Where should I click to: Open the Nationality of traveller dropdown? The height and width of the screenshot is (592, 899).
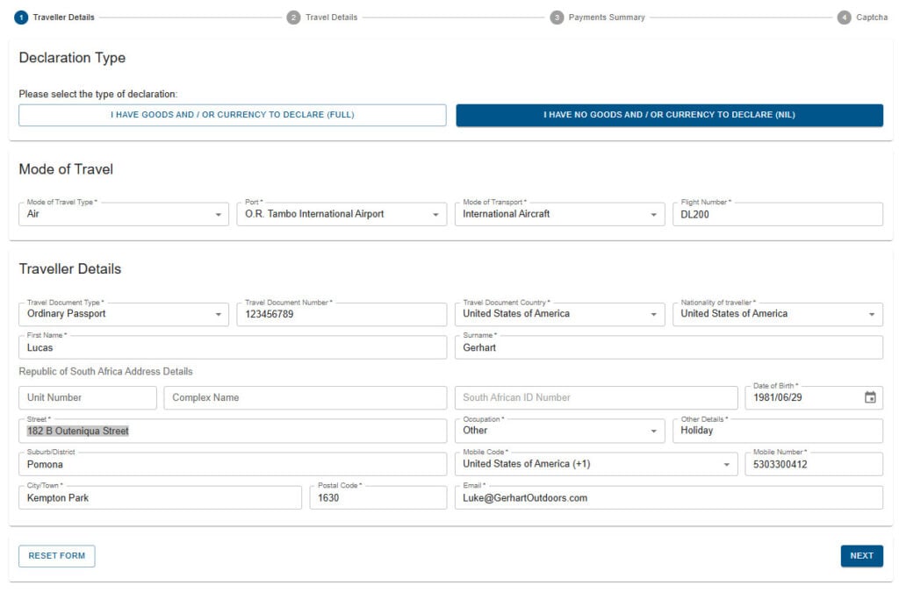(778, 314)
